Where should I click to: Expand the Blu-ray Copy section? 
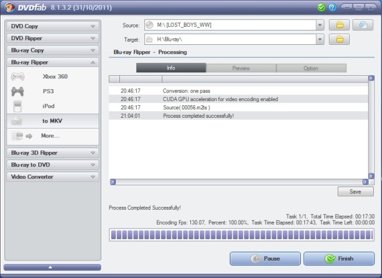pos(53,50)
